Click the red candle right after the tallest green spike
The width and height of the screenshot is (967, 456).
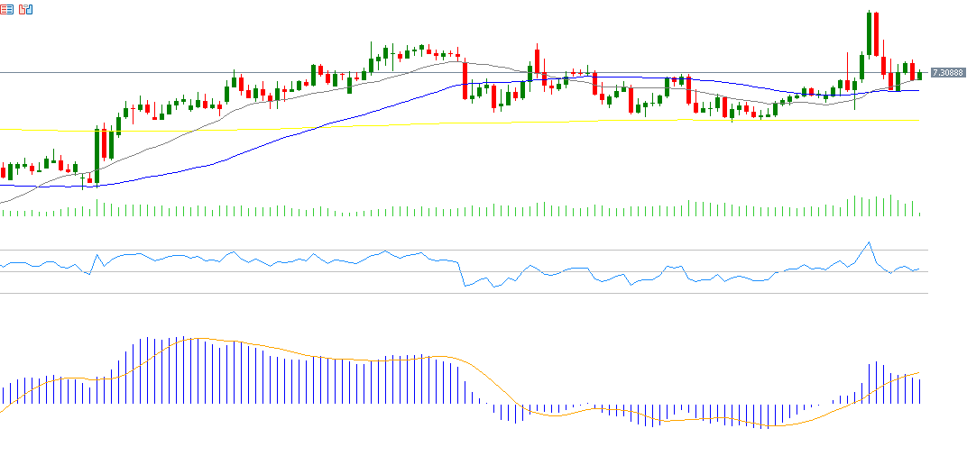tap(876, 33)
